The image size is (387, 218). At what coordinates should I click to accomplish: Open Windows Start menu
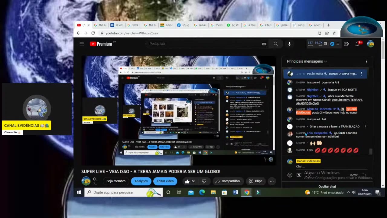[79, 192]
